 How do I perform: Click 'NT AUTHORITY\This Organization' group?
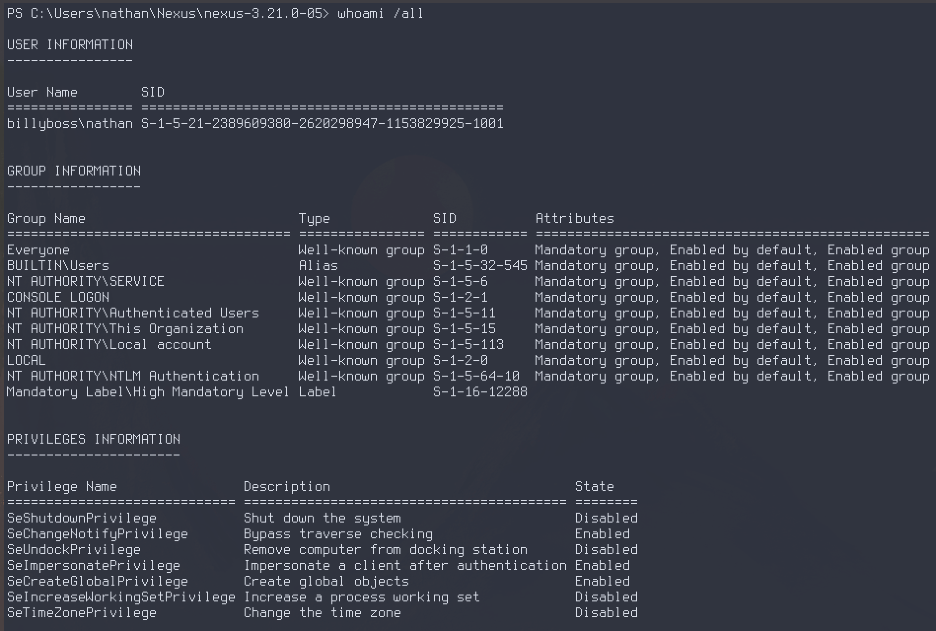(125, 329)
